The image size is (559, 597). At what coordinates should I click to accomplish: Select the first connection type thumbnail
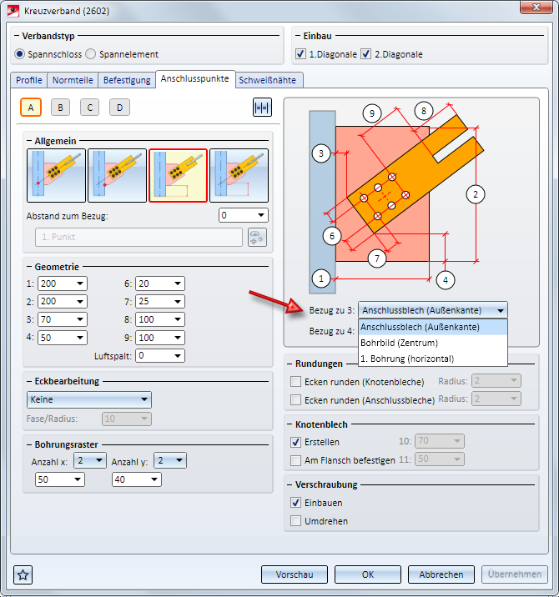click(56, 176)
